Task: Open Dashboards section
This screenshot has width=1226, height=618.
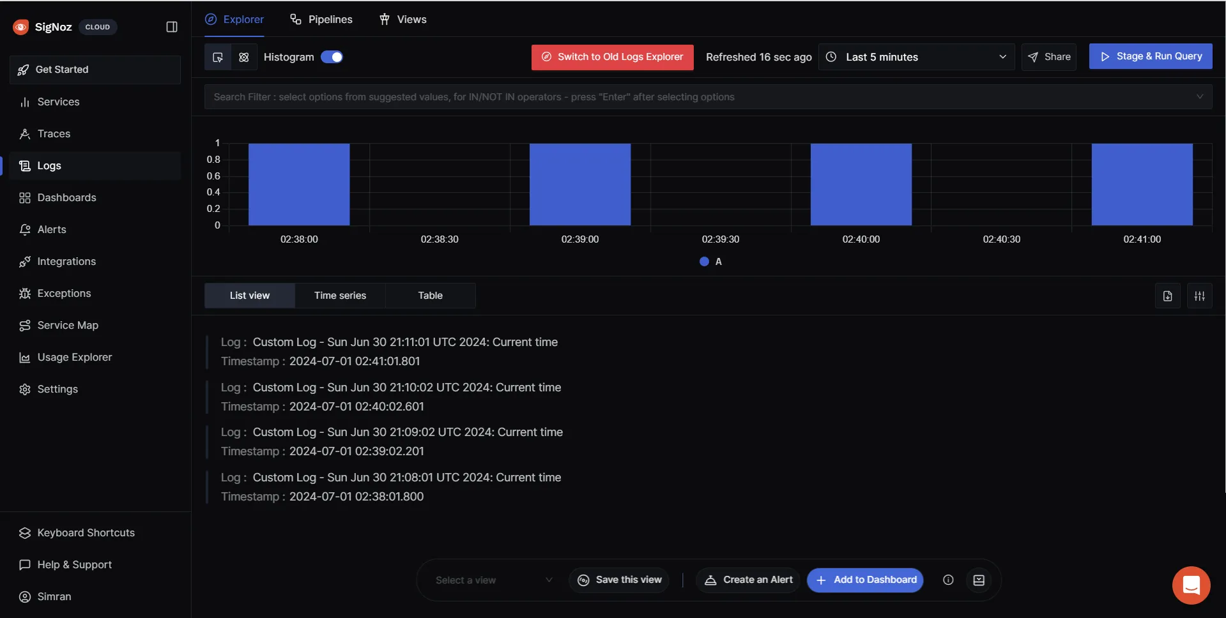Action: 95,197
